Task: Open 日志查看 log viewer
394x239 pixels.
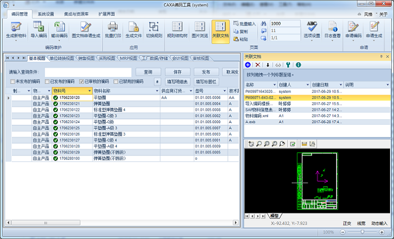Action: point(332,30)
